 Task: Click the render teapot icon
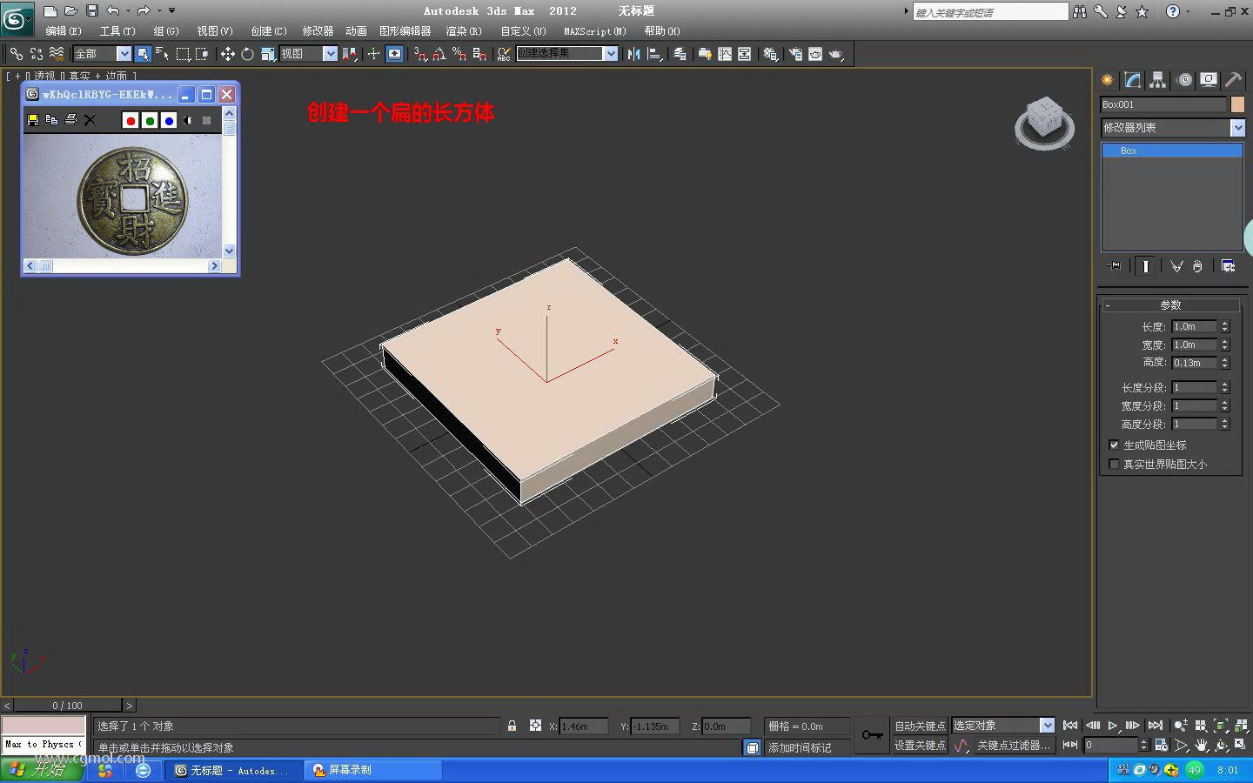click(x=836, y=54)
